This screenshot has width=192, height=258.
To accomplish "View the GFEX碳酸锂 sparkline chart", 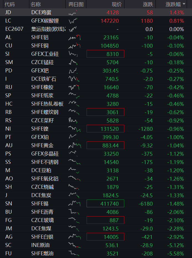I will 73,21.
